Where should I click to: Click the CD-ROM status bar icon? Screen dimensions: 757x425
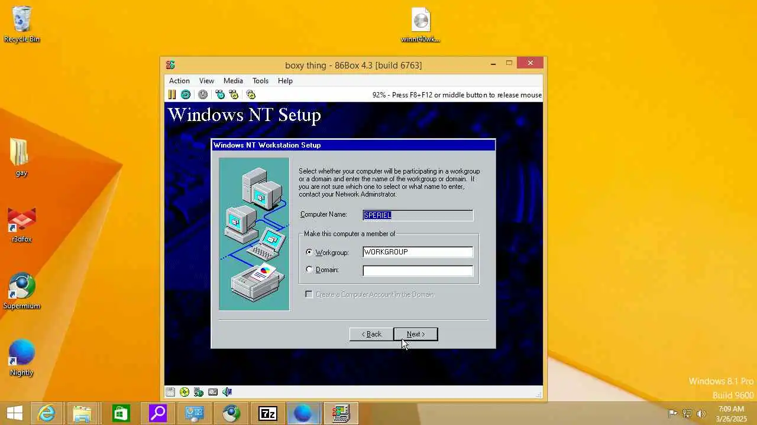coord(185,392)
